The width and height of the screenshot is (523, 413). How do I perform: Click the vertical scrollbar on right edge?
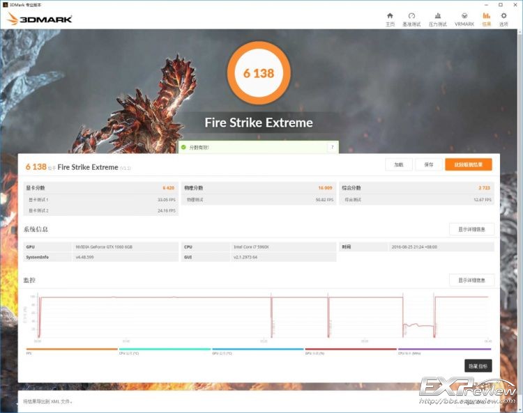tap(520, 213)
